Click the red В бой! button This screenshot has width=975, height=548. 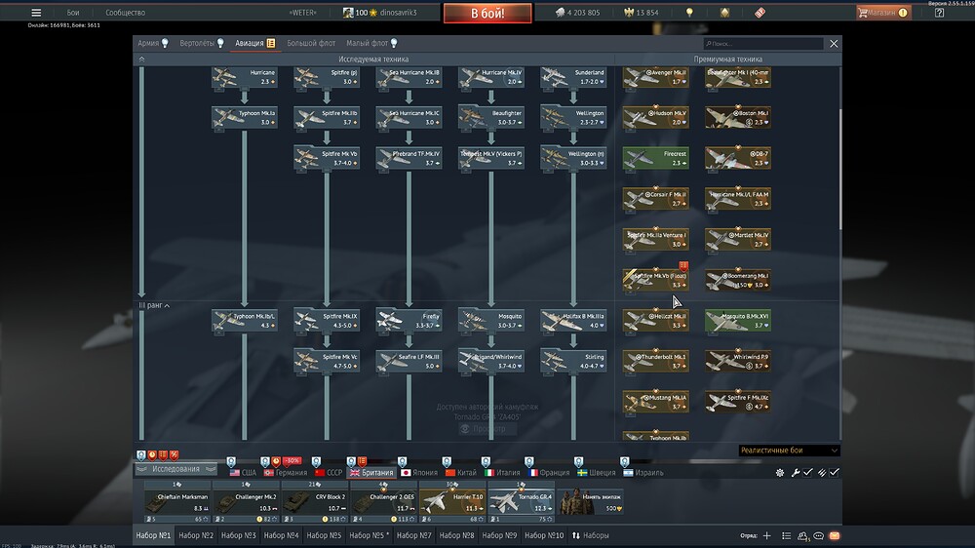coord(487,13)
